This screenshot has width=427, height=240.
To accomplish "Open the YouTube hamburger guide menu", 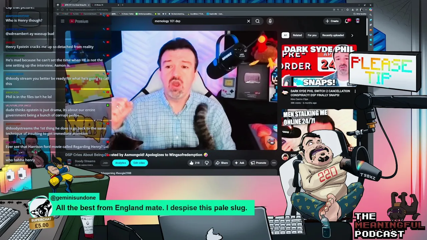I will pos(62,21).
